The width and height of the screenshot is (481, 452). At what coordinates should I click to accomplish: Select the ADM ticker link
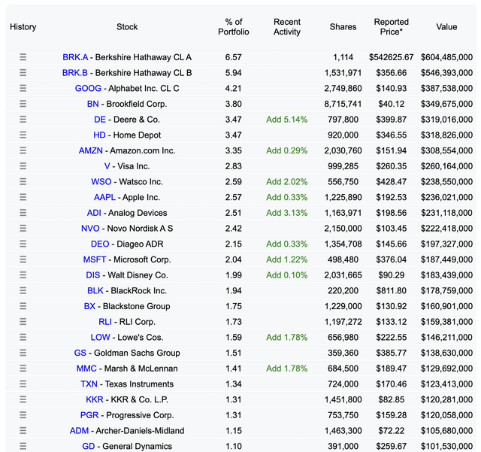79,430
